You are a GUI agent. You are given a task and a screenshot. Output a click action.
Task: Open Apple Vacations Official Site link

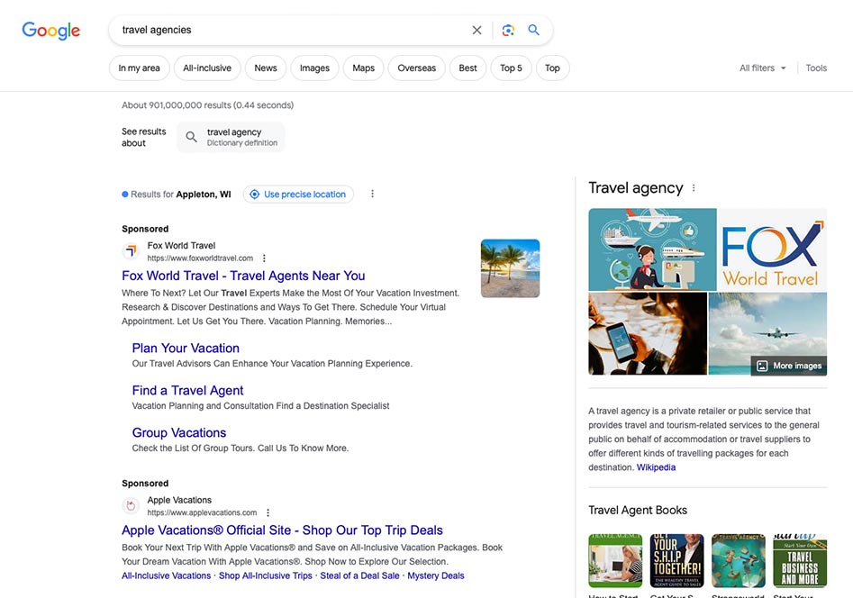282,530
